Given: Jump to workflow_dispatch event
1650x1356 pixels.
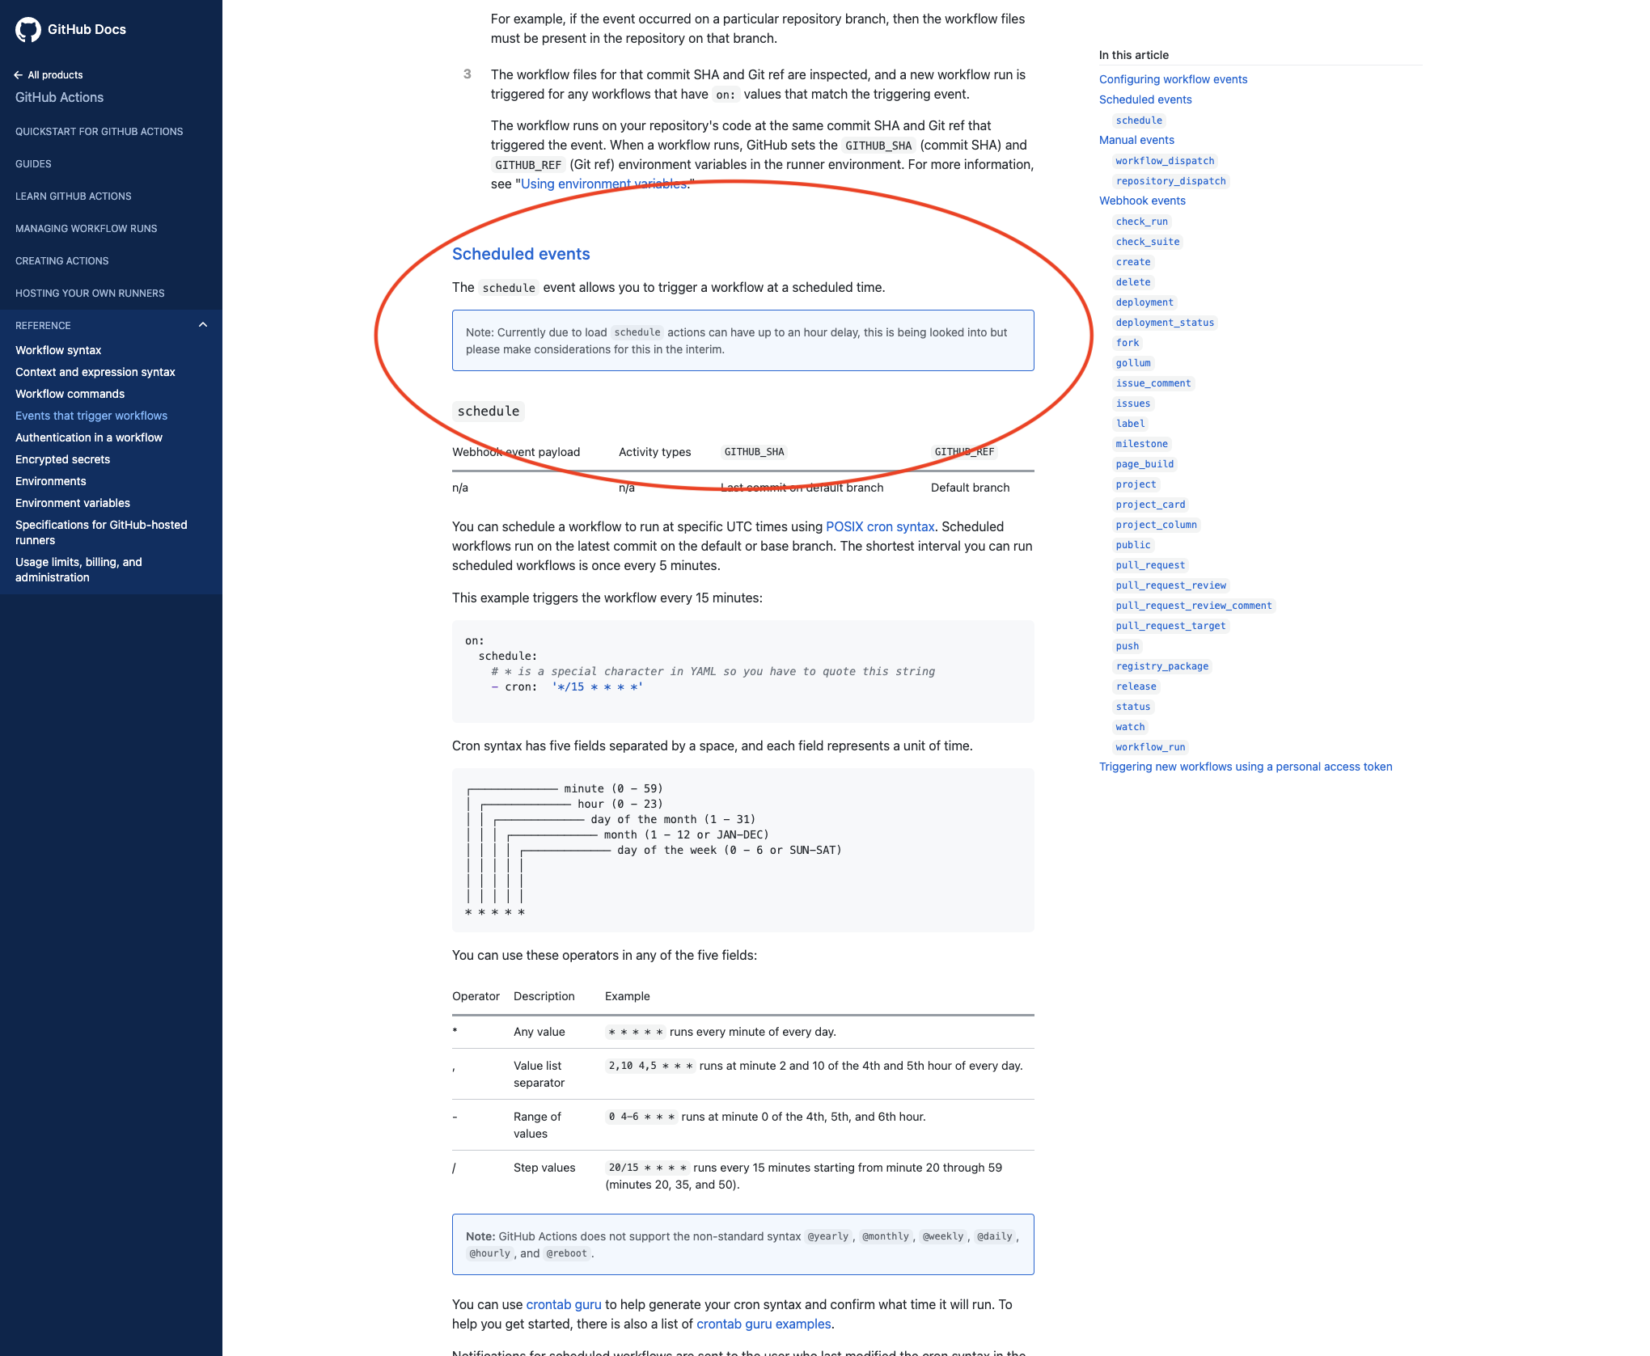Looking at the screenshot, I should click(x=1165, y=161).
